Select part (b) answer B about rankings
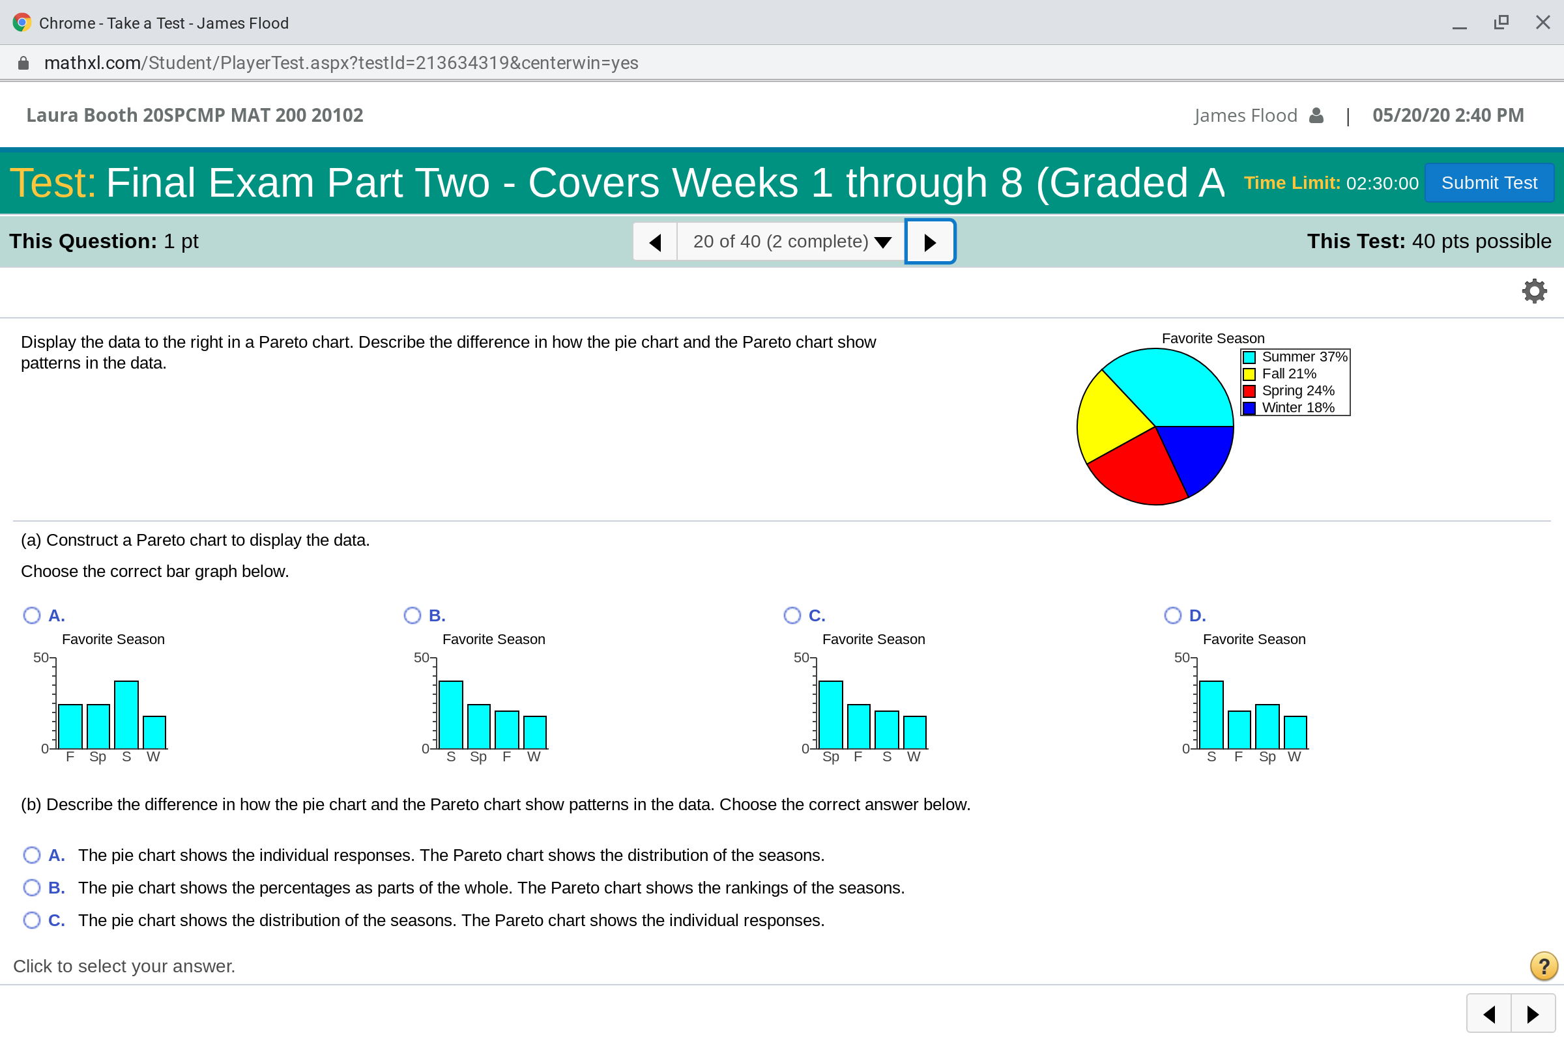Image resolution: width=1564 pixels, height=1042 pixels. 32,888
